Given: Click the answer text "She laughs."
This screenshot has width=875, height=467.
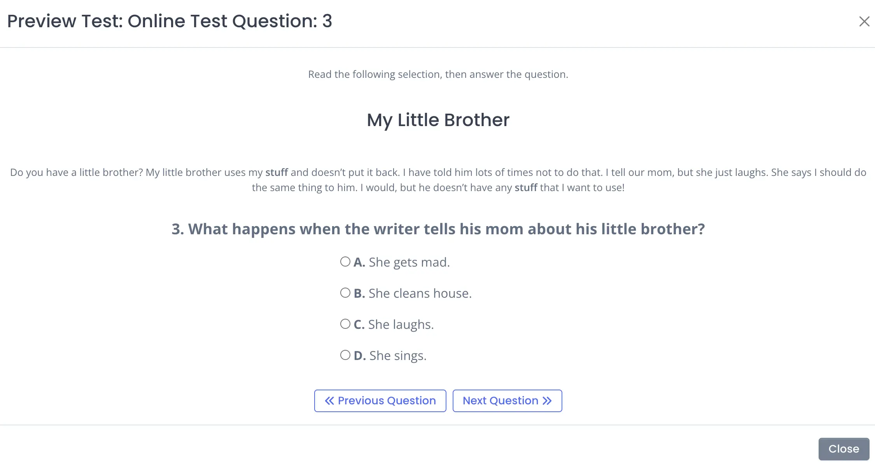Looking at the screenshot, I should coord(401,325).
